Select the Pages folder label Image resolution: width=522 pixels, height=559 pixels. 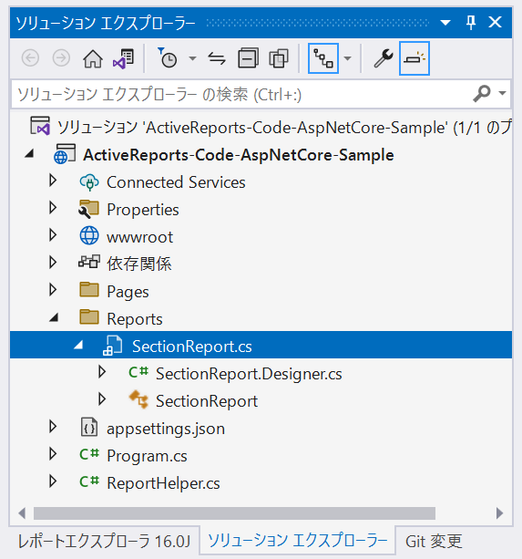(x=128, y=292)
